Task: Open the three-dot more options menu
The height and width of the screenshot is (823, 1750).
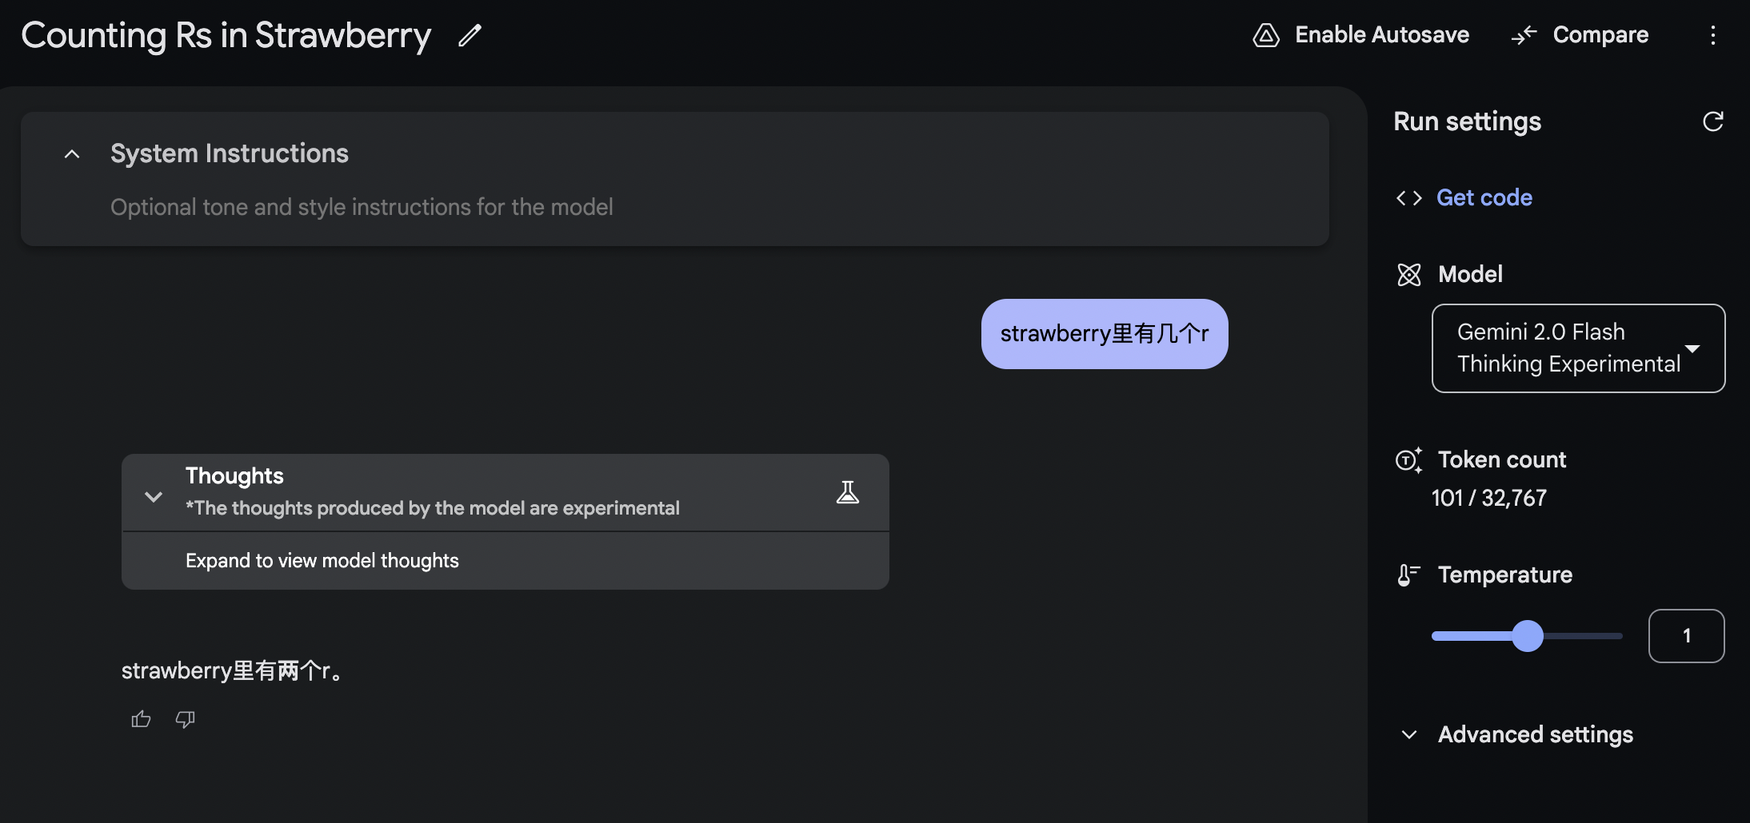Action: pos(1712,35)
